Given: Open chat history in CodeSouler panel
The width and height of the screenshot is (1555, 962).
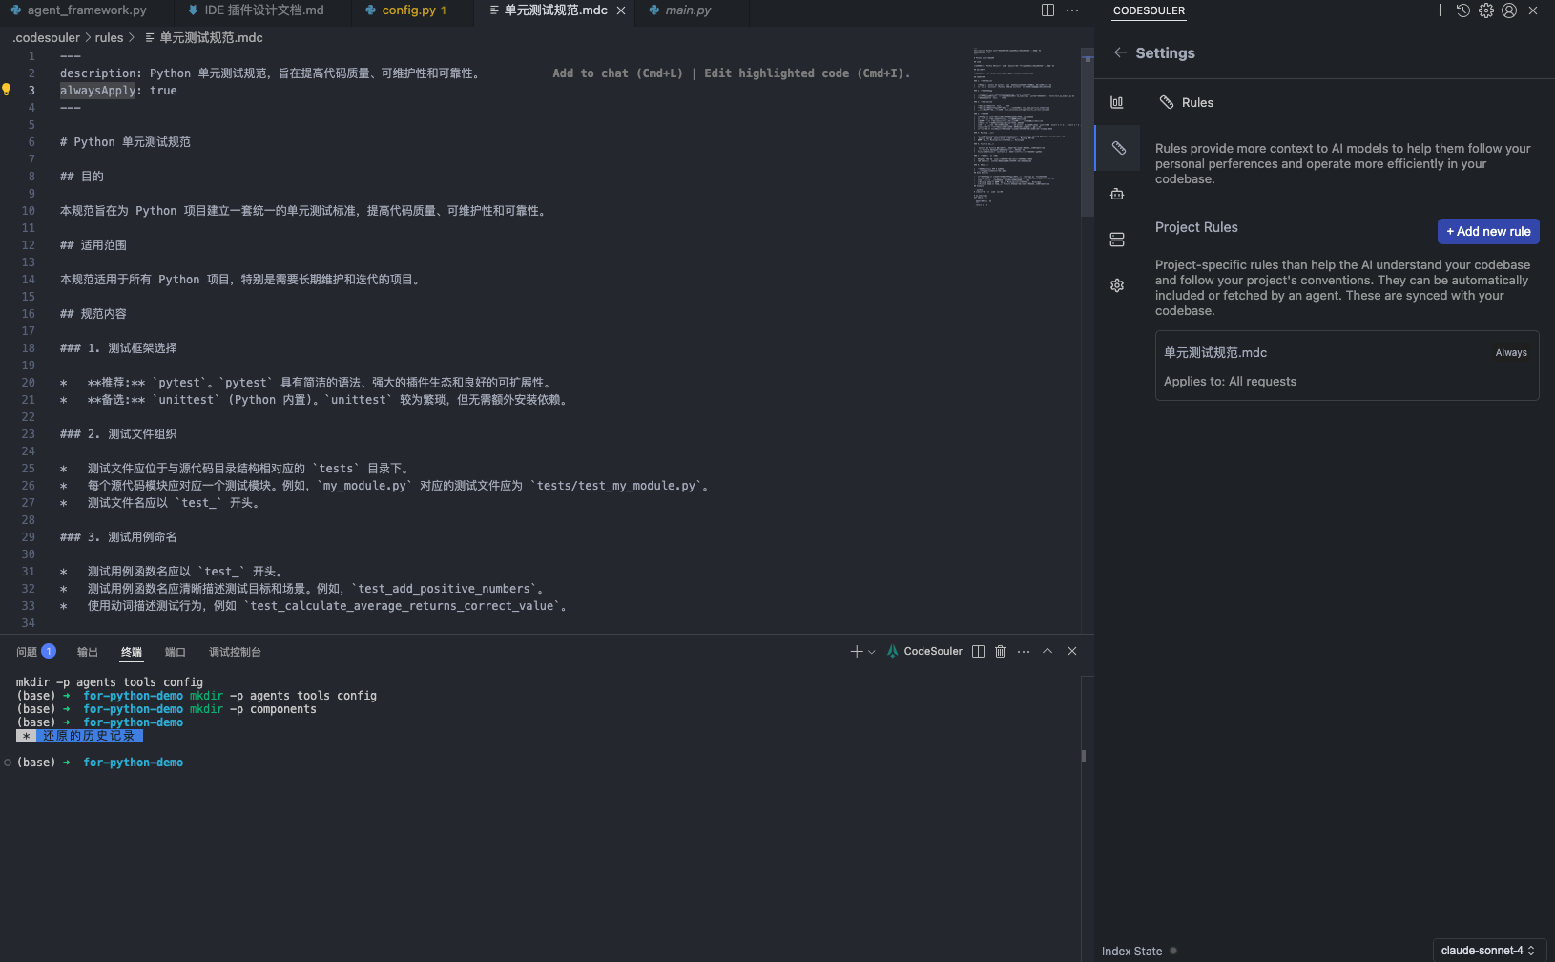Looking at the screenshot, I should [x=1462, y=10].
